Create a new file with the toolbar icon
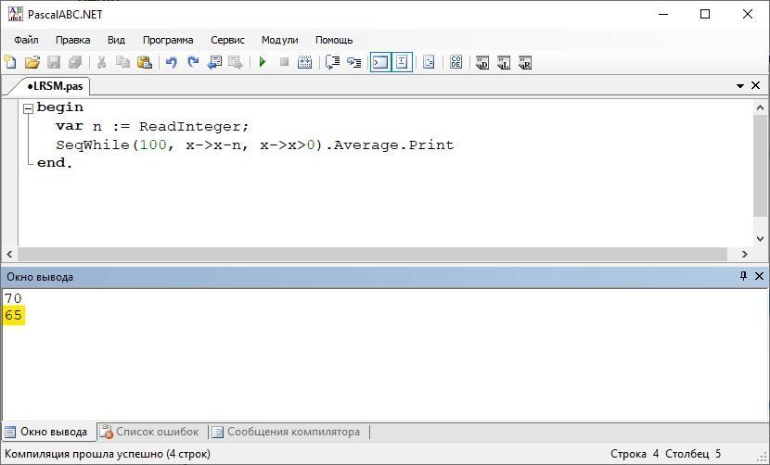 click(10, 62)
